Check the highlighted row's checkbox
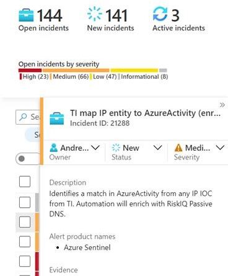The width and height of the screenshot is (228, 276). pyautogui.click(x=25, y=222)
